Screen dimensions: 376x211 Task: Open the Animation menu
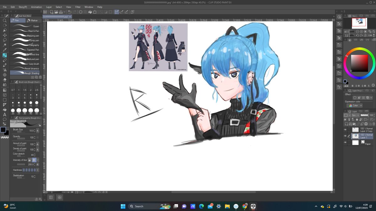36,7
